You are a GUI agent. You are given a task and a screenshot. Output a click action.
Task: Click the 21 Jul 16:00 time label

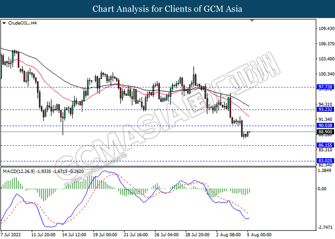135,235
